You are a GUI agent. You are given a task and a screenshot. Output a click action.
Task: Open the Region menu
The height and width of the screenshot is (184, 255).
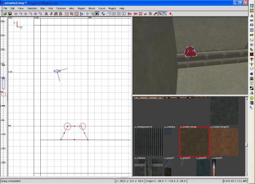tap(81, 8)
